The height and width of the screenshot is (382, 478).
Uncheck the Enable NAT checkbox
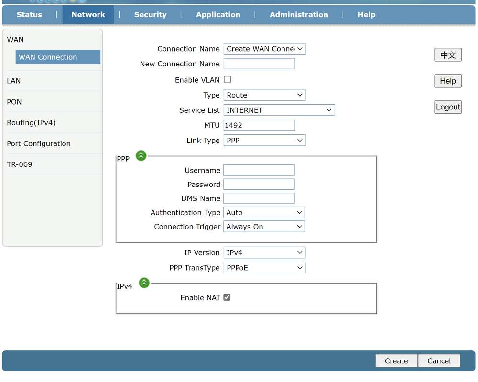227,297
